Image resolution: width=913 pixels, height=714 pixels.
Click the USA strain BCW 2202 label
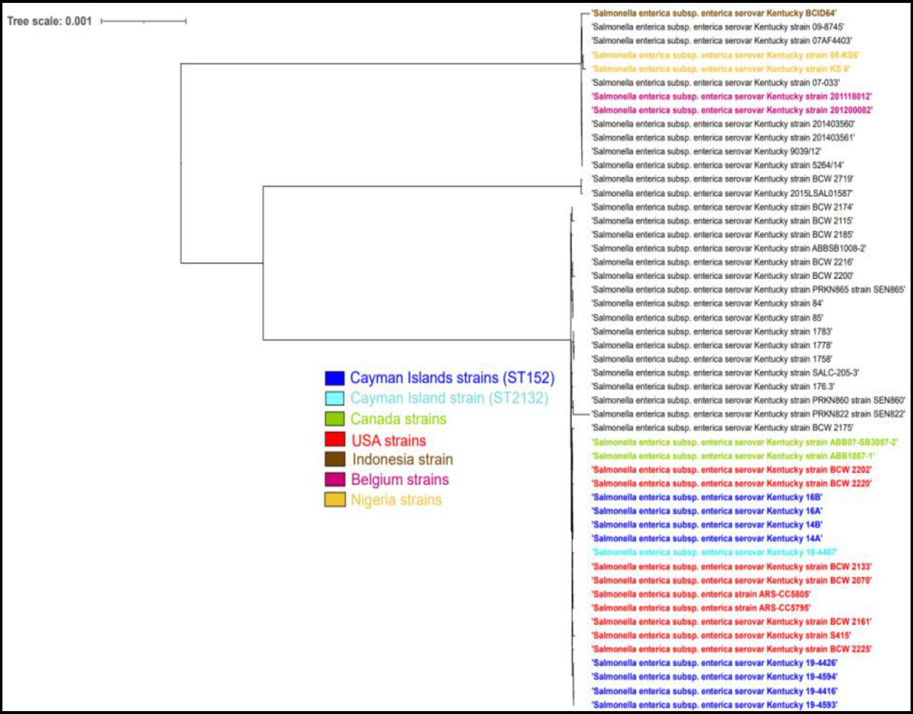coord(732,470)
